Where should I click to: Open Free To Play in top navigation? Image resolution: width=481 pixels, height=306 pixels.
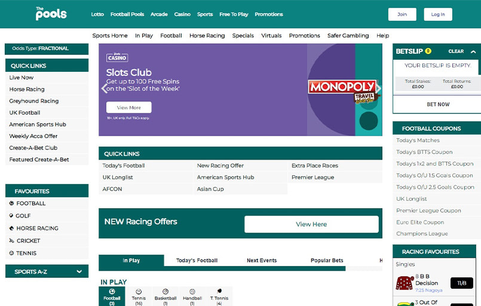(x=234, y=14)
